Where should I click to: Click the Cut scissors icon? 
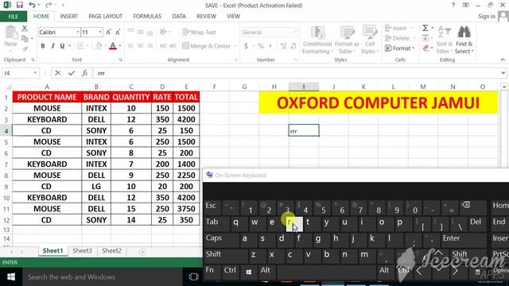pyautogui.click(x=25, y=29)
